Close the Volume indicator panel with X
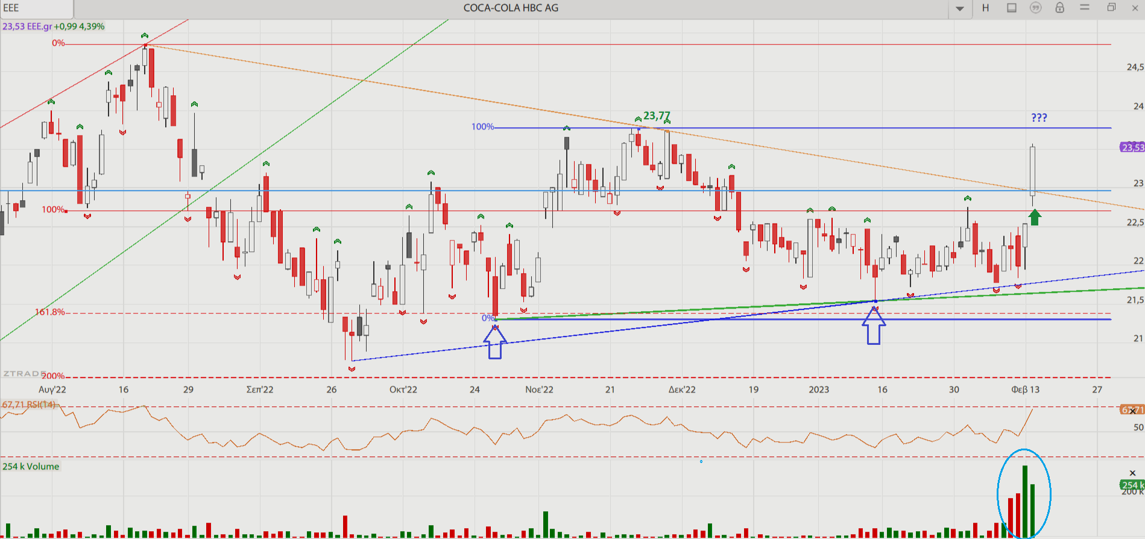 click(x=1132, y=473)
